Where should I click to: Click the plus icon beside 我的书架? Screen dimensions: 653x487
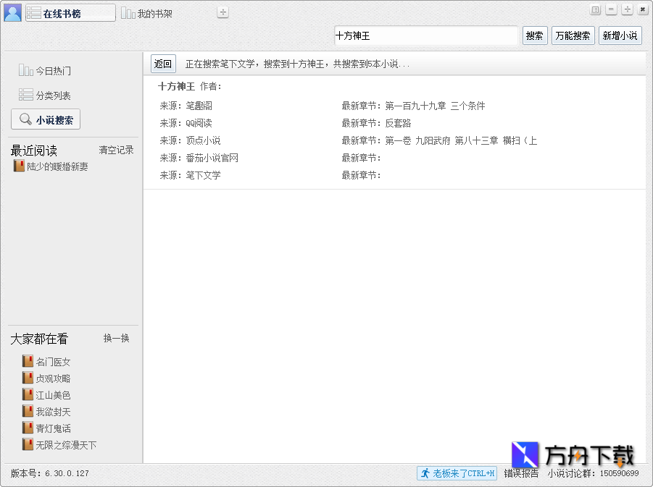(223, 12)
